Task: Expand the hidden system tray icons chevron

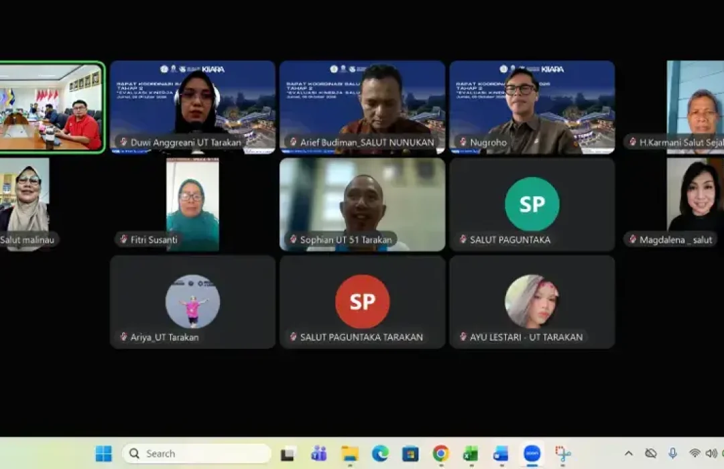Action: [629, 454]
